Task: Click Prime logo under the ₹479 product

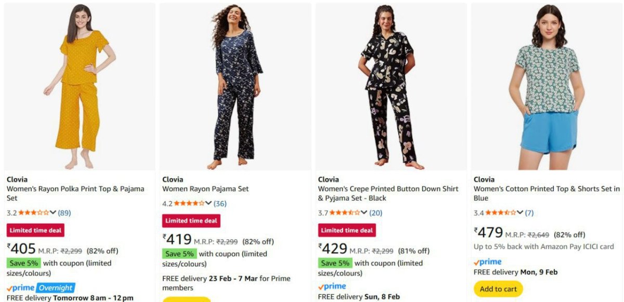Action: pyautogui.click(x=487, y=262)
